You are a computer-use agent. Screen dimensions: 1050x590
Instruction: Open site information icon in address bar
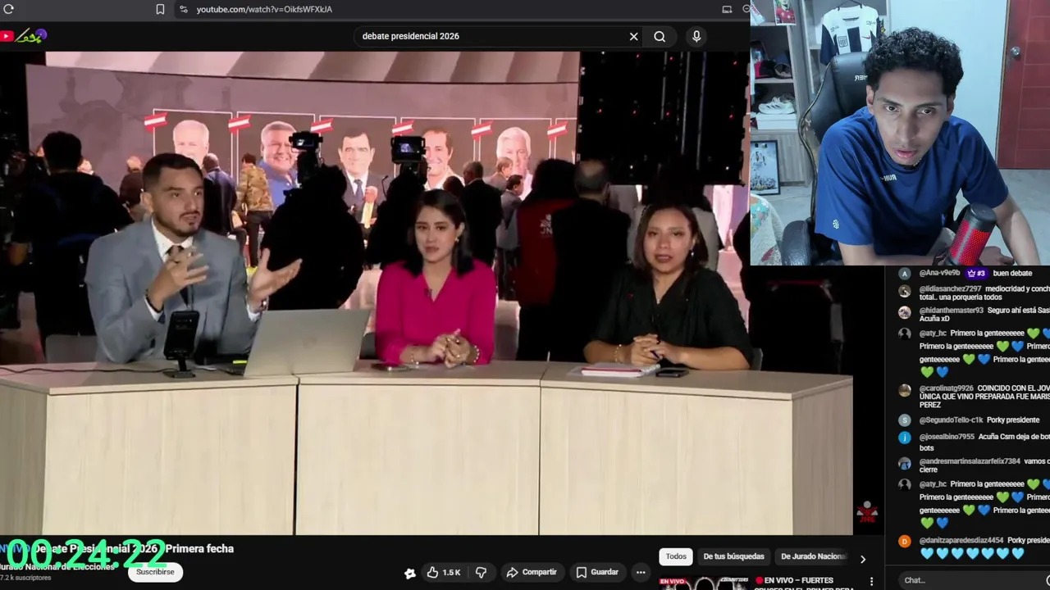pyautogui.click(x=183, y=9)
